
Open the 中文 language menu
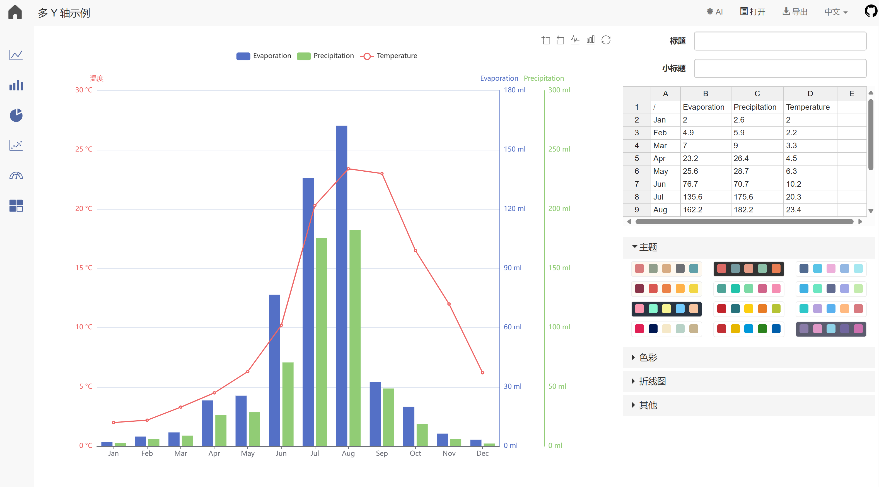point(836,12)
